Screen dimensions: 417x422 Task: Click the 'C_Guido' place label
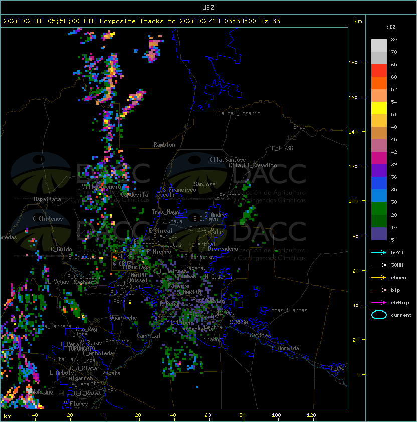61,249
